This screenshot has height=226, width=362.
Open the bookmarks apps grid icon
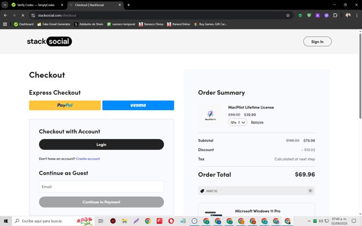(x=5, y=24)
